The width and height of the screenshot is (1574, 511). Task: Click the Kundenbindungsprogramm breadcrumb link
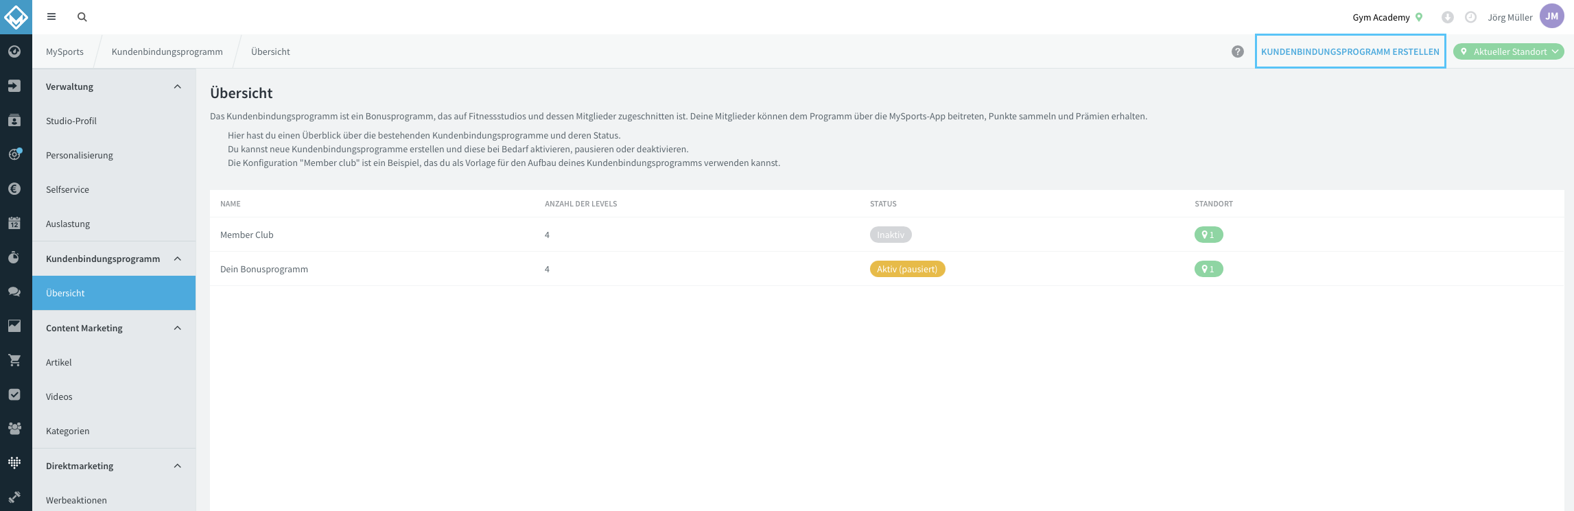click(x=167, y=51)
